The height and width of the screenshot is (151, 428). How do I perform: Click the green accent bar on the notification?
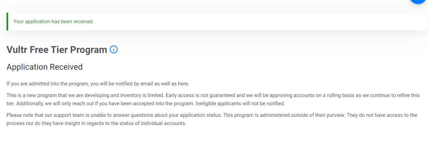point(7,22)
